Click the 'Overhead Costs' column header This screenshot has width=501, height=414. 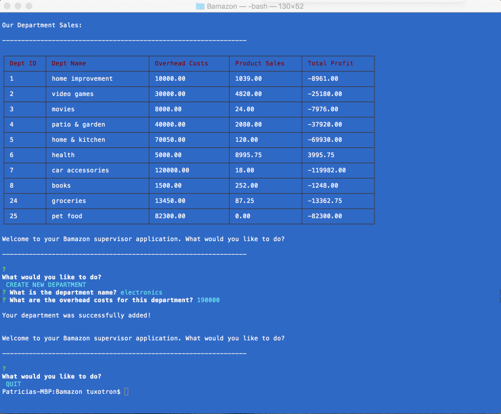[x=182, y=63]
